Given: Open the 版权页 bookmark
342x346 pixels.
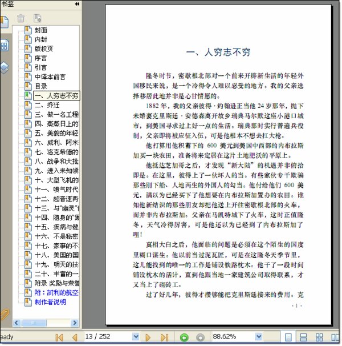Looking at the screenshot, I should click(x=44, y=49).
